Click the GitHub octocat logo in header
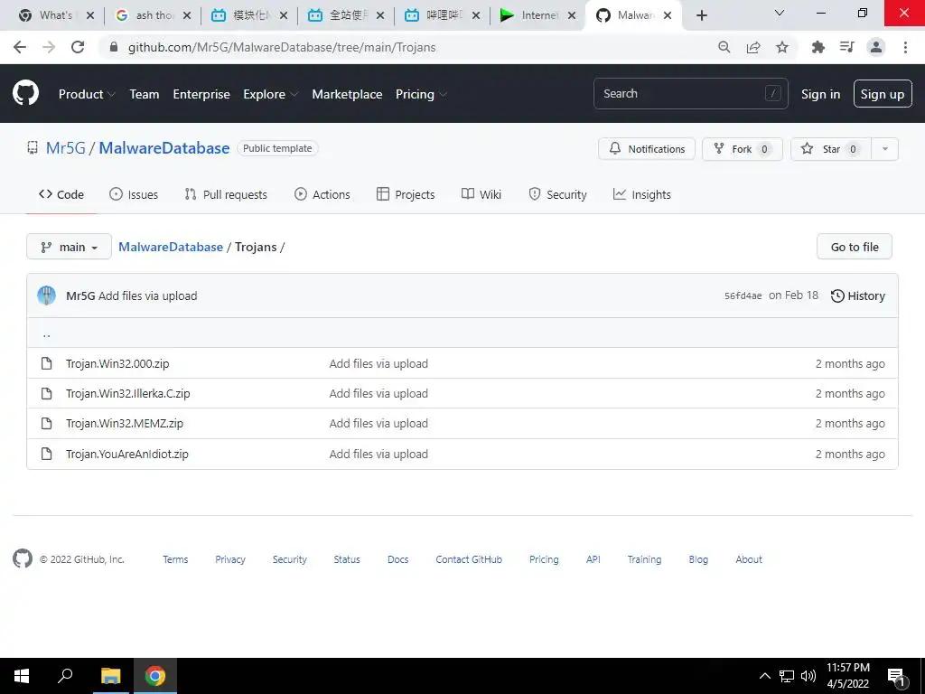Image resolution: width=925 pixels, height=694 pixels. (x=25, y=93)
